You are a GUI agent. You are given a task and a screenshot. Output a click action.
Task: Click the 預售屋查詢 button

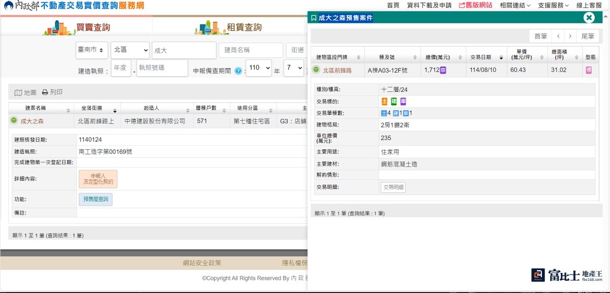[95, 199]
